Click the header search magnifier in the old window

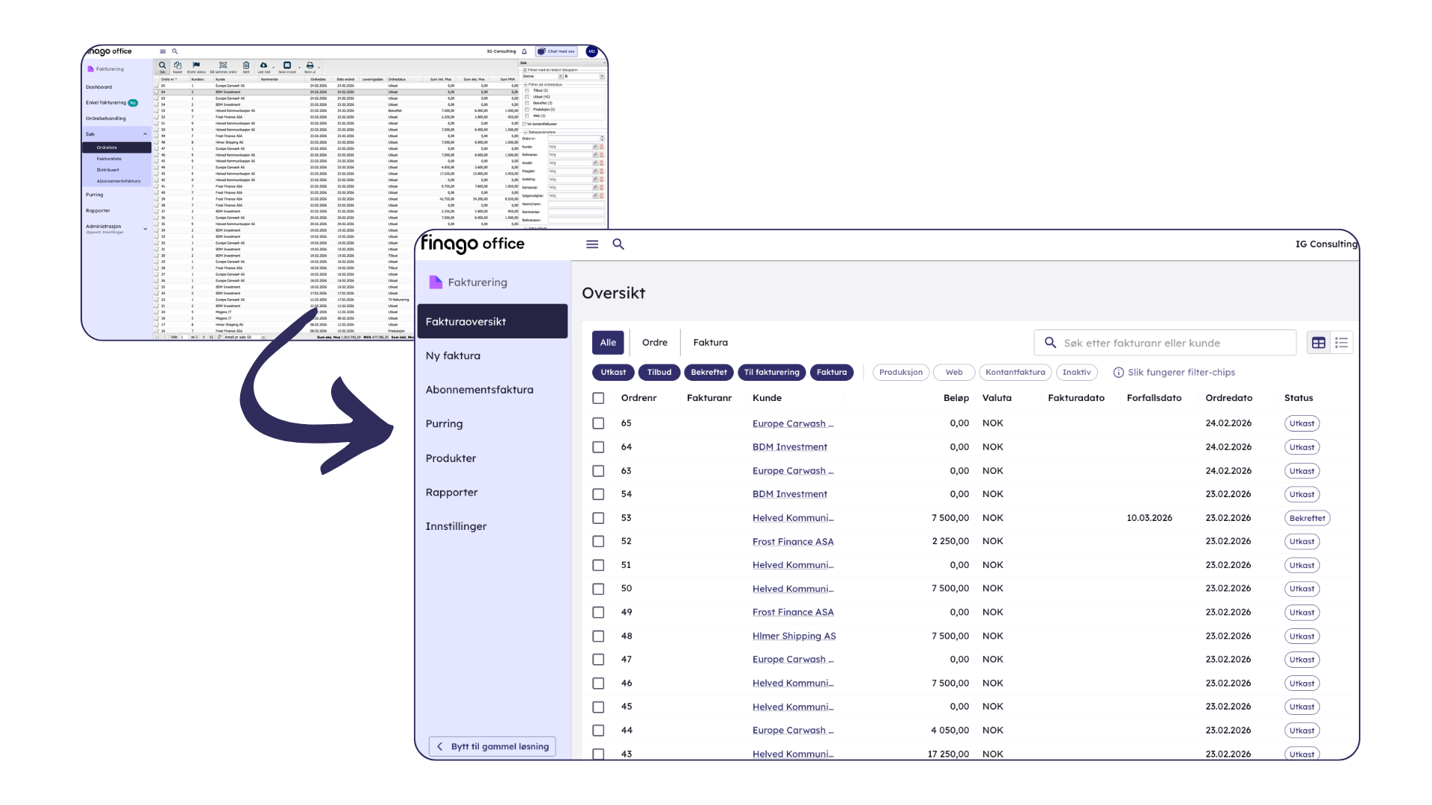click(175, 51)
